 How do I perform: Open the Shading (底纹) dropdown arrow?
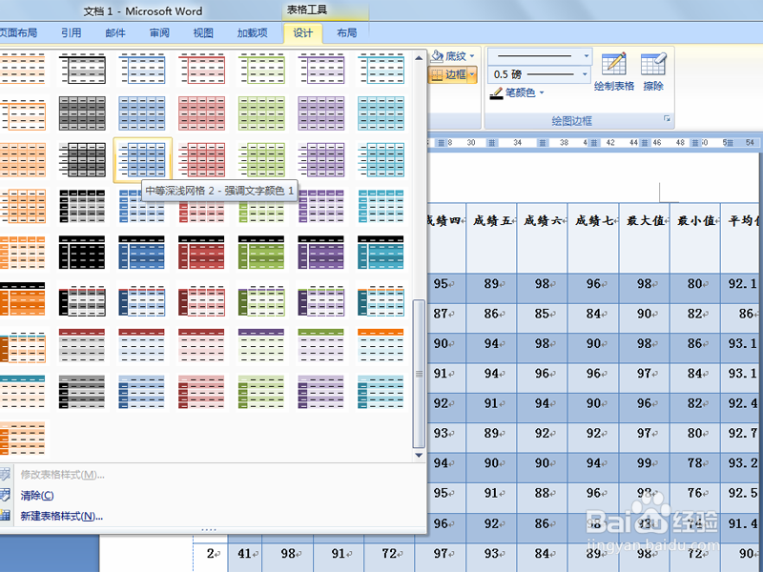472,56
